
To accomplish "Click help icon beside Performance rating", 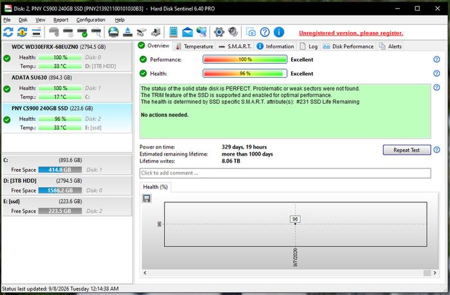I will tap(437, 59).
